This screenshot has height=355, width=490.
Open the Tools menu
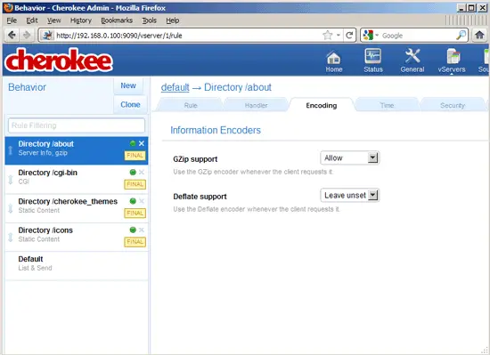point(150,20)
